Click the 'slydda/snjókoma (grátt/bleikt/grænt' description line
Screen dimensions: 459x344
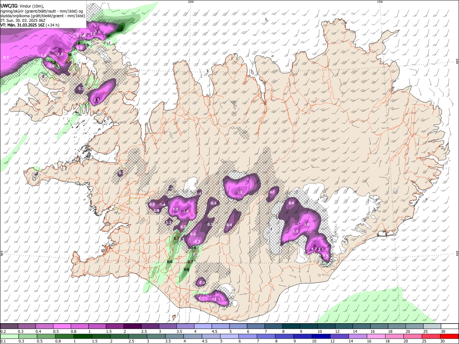click(x=43, y=16)
